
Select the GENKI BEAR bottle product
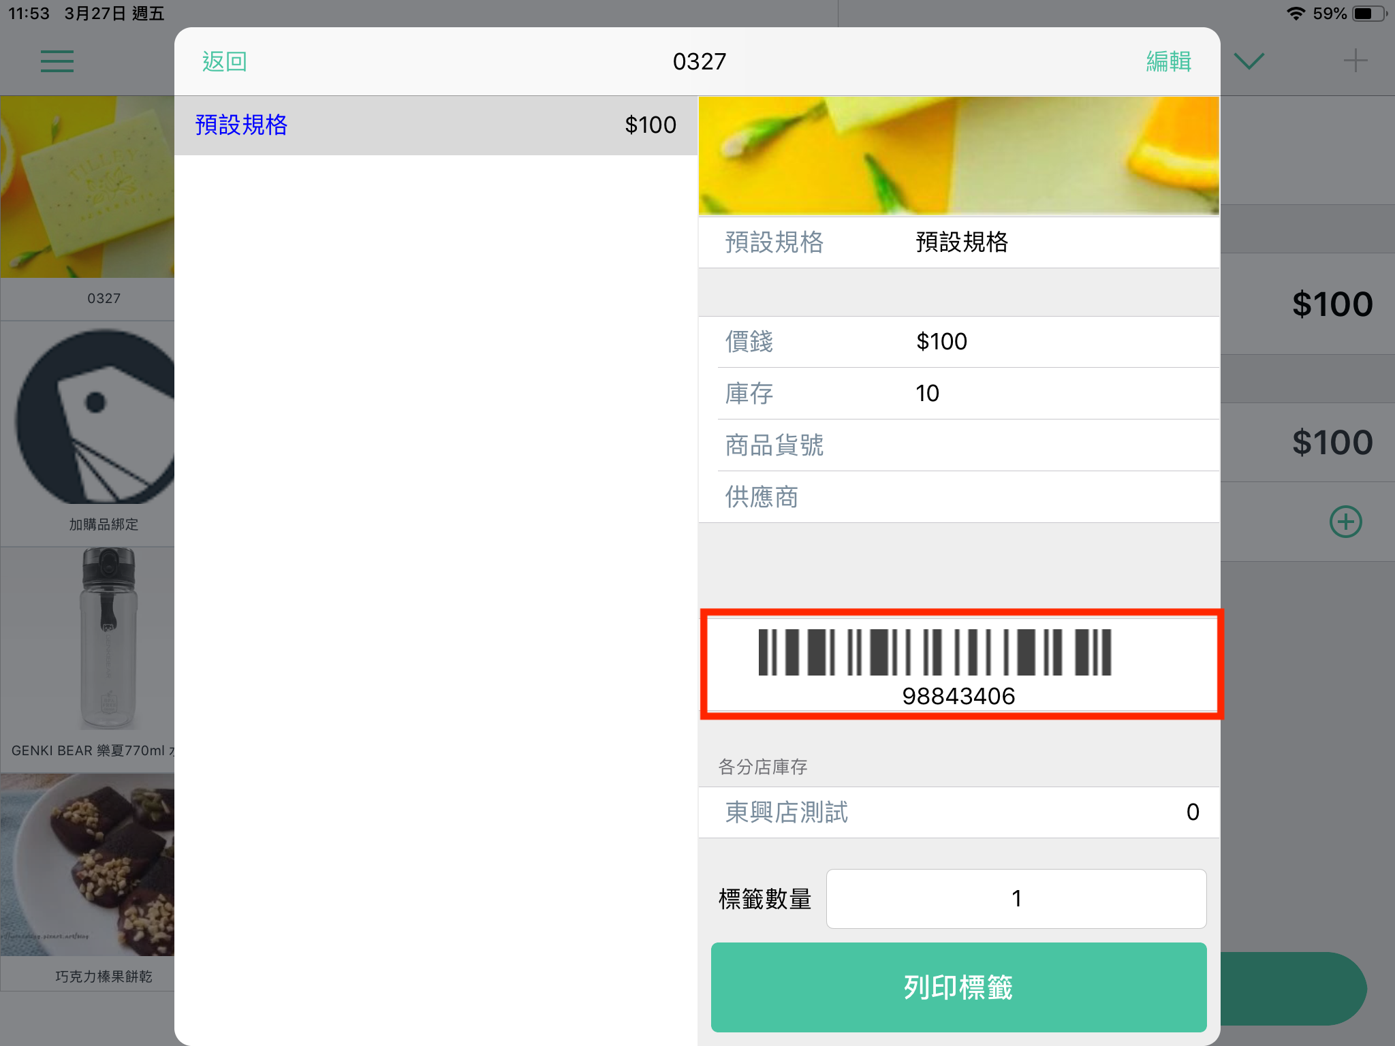pyautogui.click(x=87, y=660)
